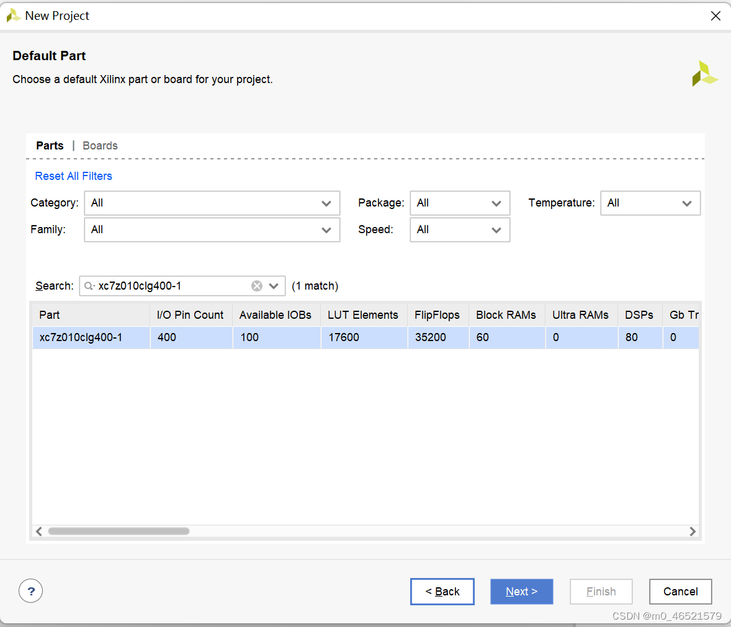Click the DSPs value 80
The width and height of the screenshot is (731, 627).
pyautogui.click(x=632, y=338)
